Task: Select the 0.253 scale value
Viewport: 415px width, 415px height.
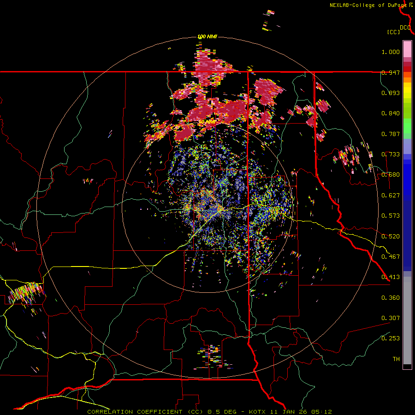Action: coord(391,338)
